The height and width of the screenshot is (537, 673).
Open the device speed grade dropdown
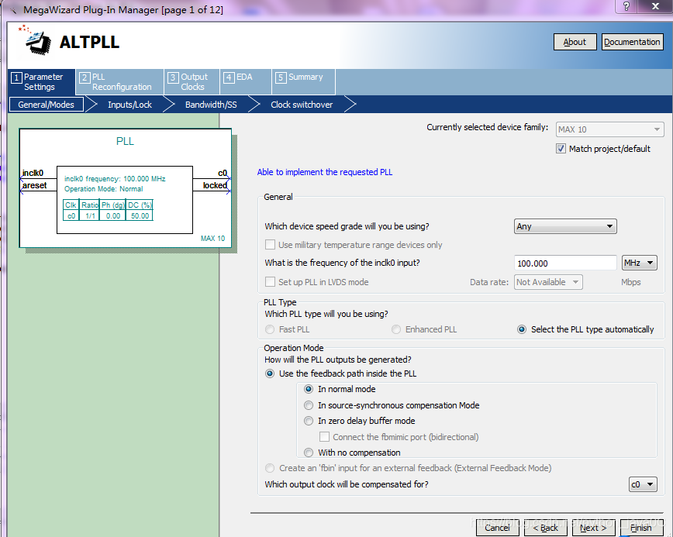tap(565, 226)
